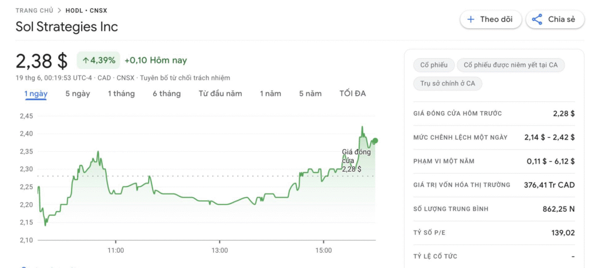Open the 6 tháng chart range
Image resolution: width=601 pixels, height=268 pixels.
point(167,94)
